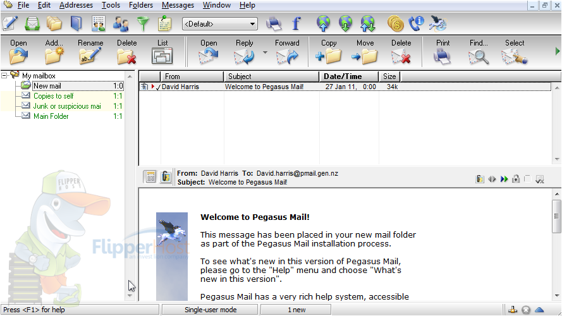Viewport: 562px width, 316px height.
Task: Click the Print message button
Action: [x=443, y=52]
